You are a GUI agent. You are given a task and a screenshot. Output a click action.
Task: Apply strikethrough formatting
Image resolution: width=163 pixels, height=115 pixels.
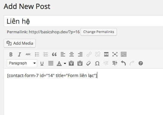coord(28,54)
